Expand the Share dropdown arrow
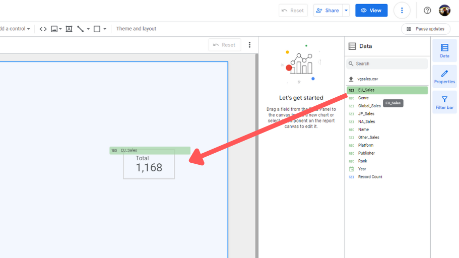 346,11
